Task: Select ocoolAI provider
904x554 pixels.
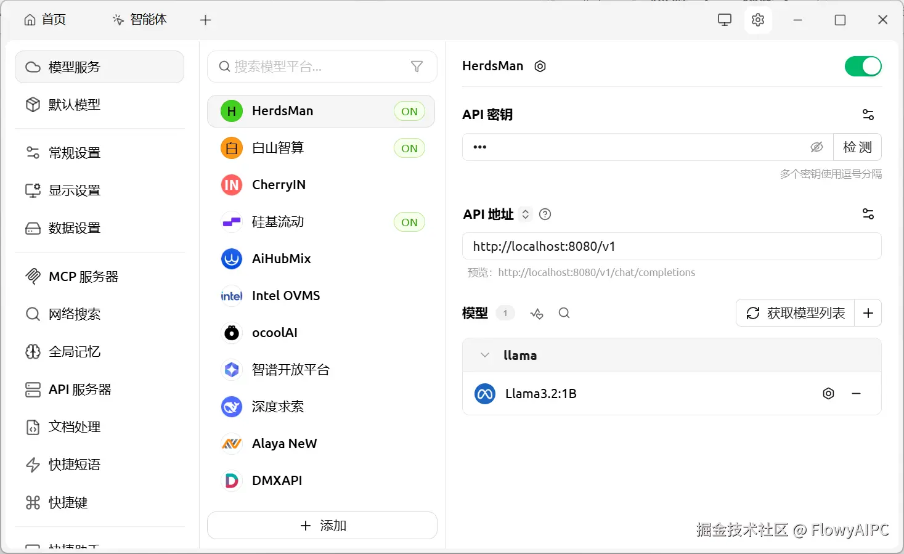Action: 321,333
